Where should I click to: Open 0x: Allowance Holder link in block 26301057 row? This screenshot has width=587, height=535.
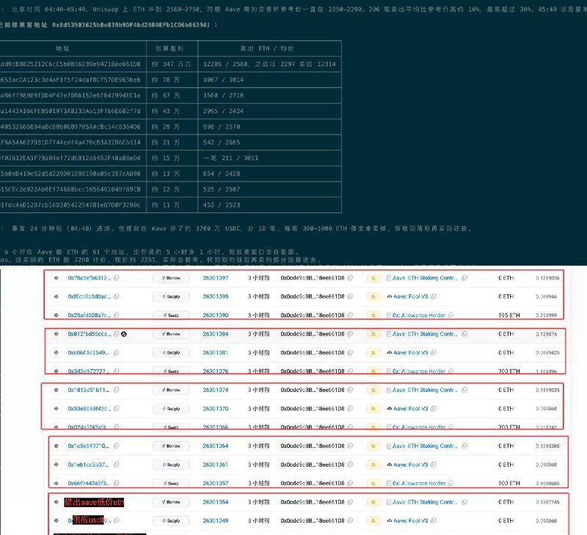(419, 484)
